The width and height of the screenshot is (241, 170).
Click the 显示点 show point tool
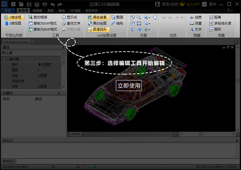point(69,17)
